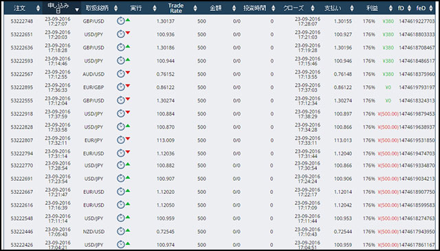This screenshot has height=251, width=440.
Task: Sort by the クローズ column header
Action: click(294, 8)
